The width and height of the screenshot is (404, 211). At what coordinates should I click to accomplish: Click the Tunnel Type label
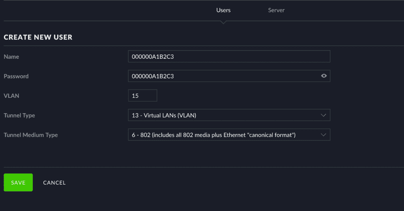tap(19, 116)
